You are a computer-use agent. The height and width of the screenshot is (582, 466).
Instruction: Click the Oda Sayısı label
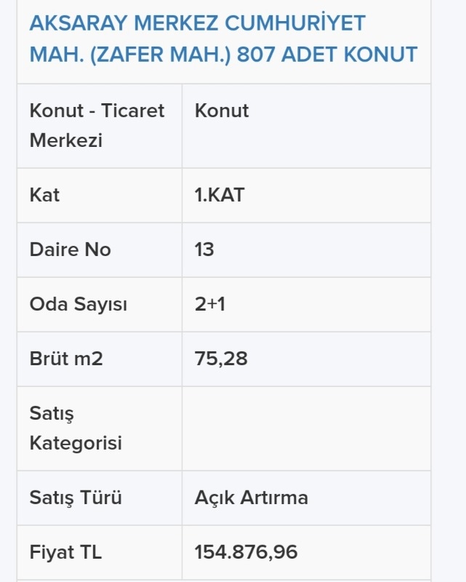pyautogui.click(x=79, y=304)
